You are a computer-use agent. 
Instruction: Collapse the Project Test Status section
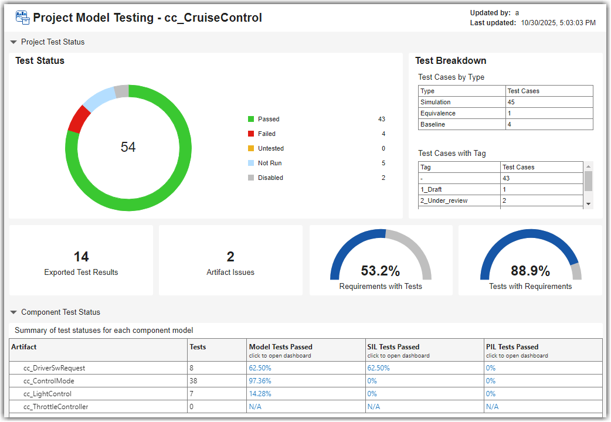point(13,42)
